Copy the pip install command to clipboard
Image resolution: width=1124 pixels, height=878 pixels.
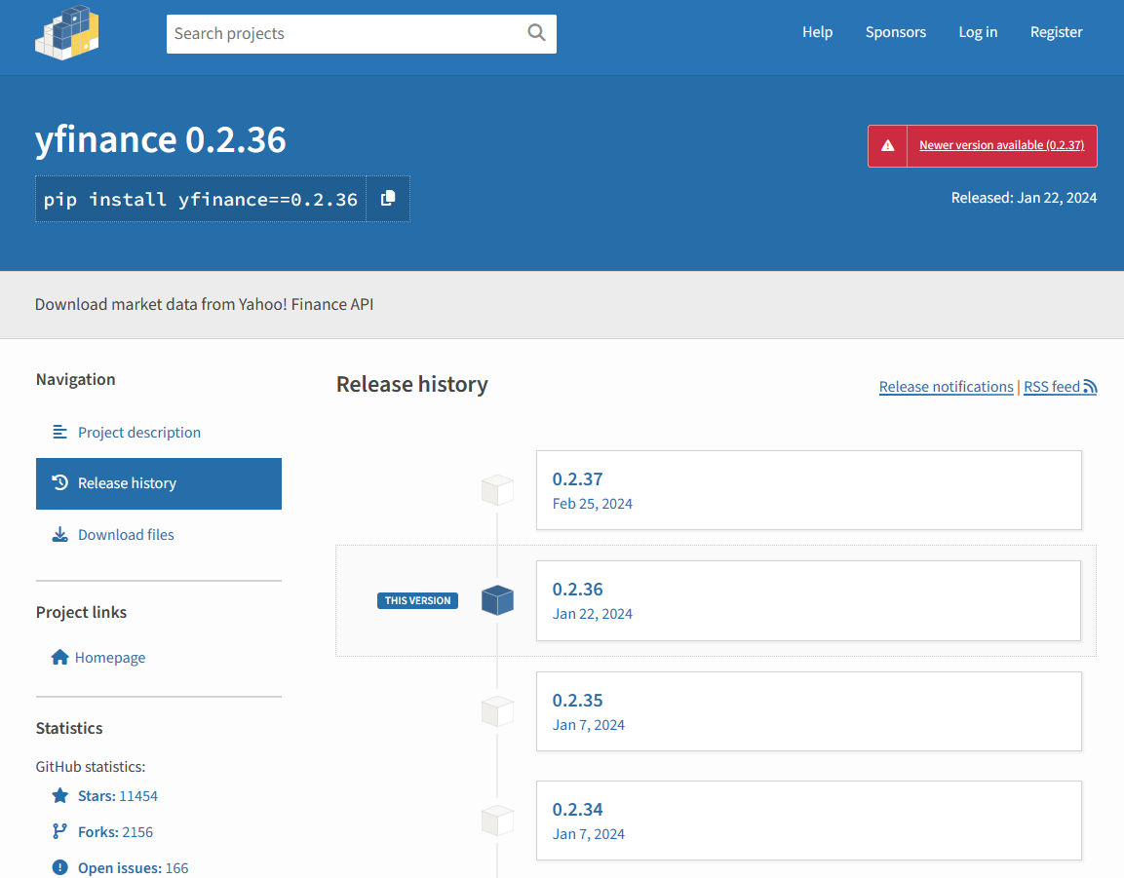click(x=387, y=197)
